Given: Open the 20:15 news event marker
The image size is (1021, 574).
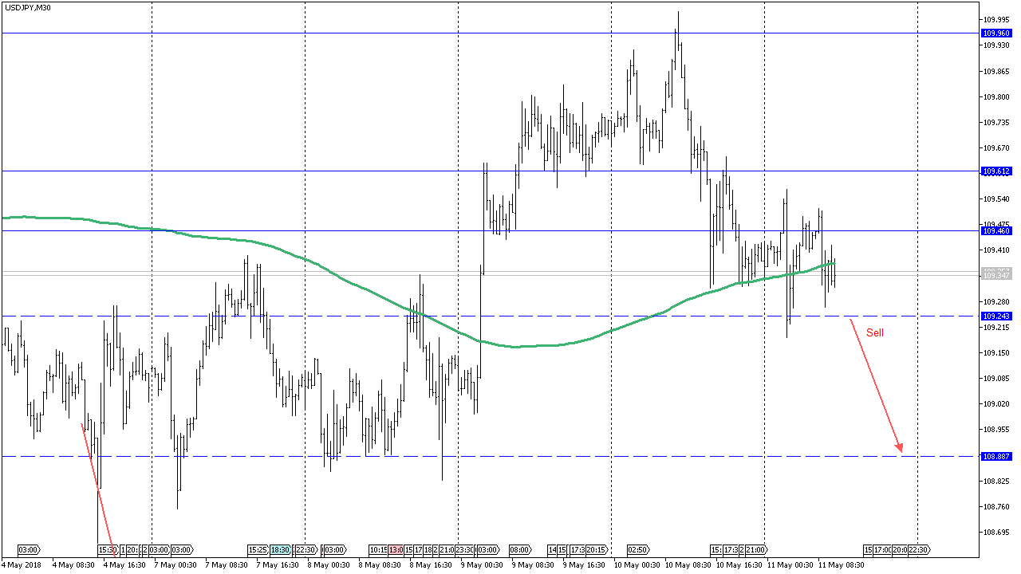Looking at the screenshot, I should coord(597,550).
